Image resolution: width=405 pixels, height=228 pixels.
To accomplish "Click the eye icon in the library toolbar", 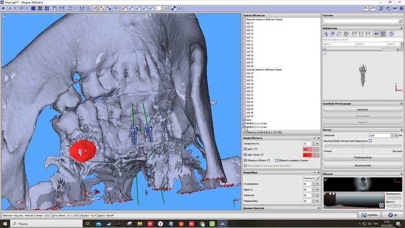I will click(377, 34).
